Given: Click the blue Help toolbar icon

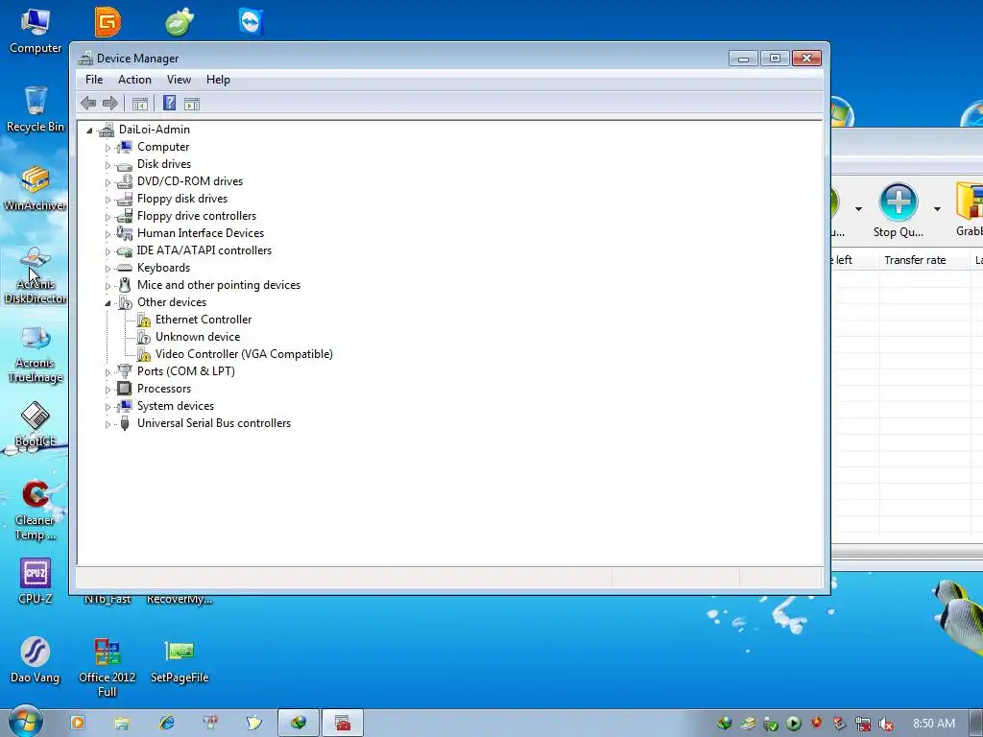Looking at the screenshot, I should pyautogui.click(x=169, y=103).
